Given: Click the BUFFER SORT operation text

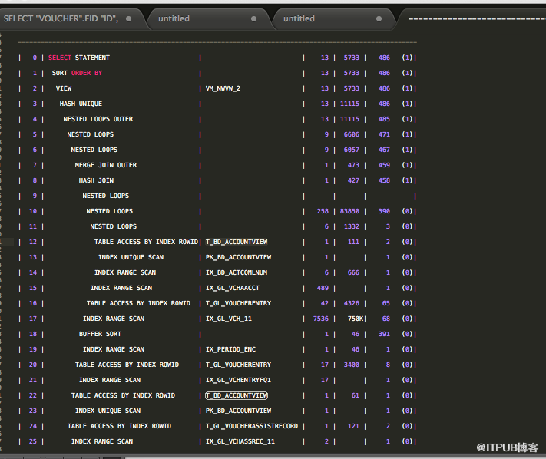Looking at the screenshot, I should (100, 334).
